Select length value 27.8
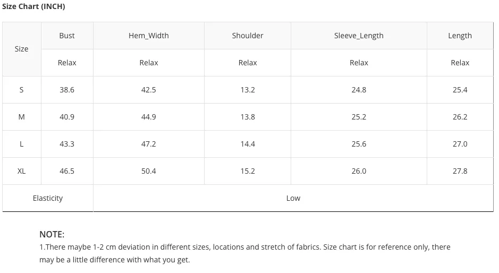The image size is (499, 273). (460, 171)
